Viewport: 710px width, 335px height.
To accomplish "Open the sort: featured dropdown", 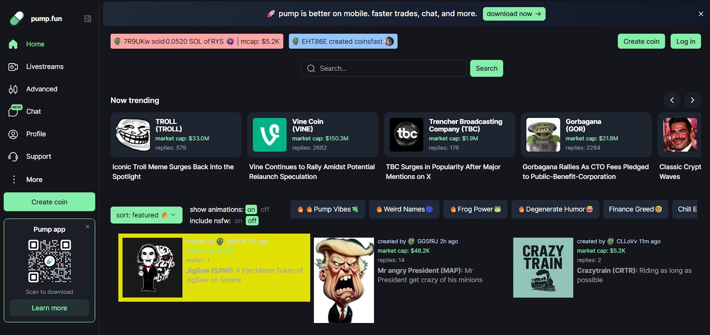I will click(146, 215).
